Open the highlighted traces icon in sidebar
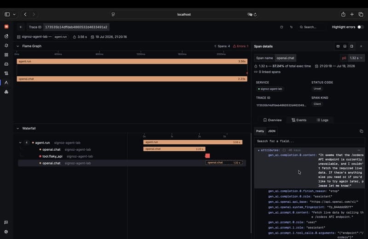Image resolution: width=368 pixels, height=239 pixels. pyautogui.click(x=6, y=83)
